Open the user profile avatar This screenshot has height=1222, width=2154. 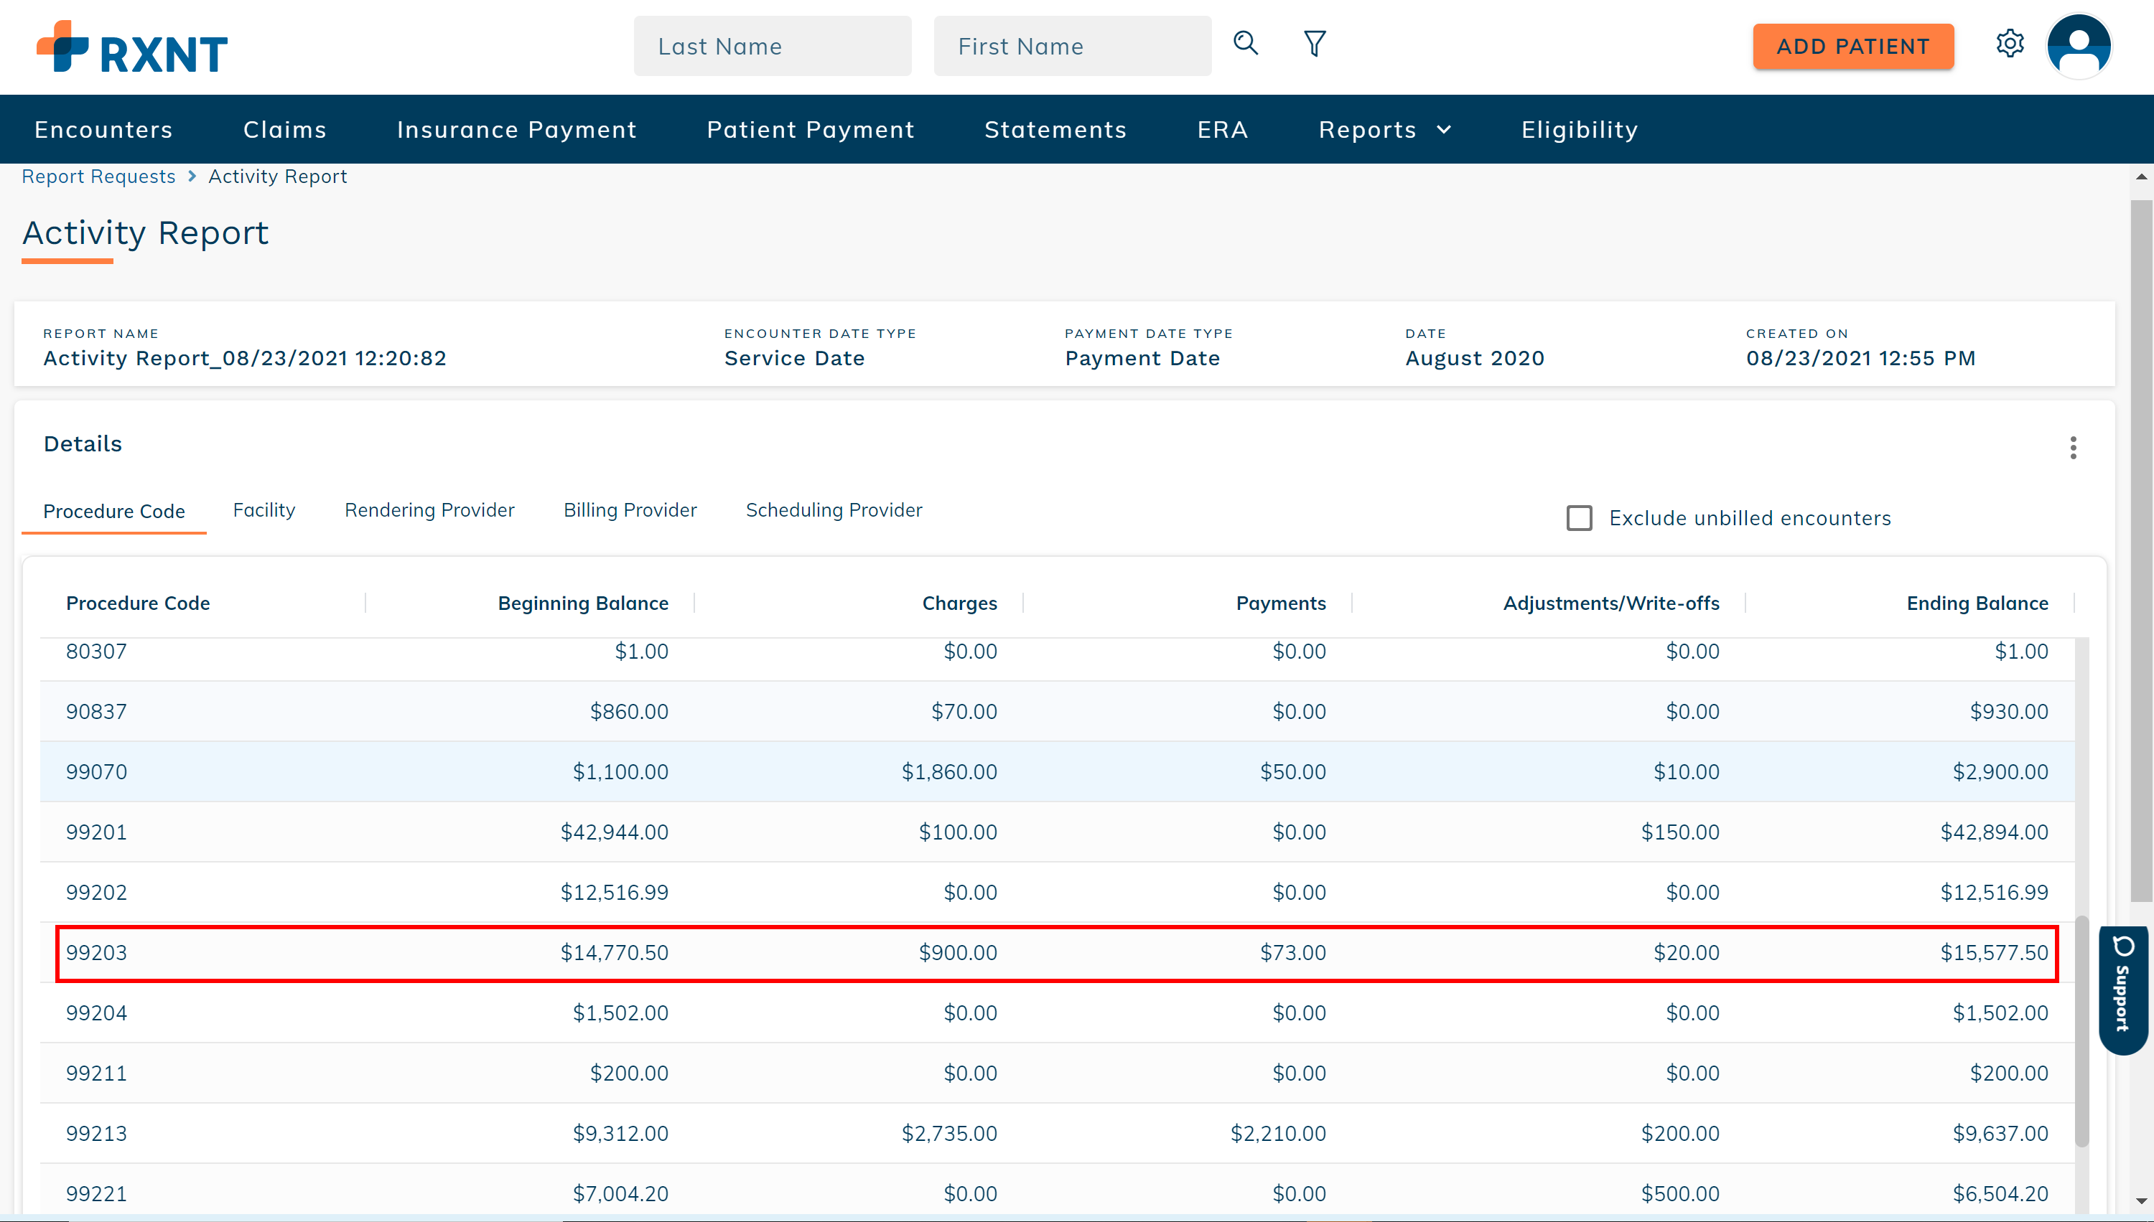pos(2079,46)
